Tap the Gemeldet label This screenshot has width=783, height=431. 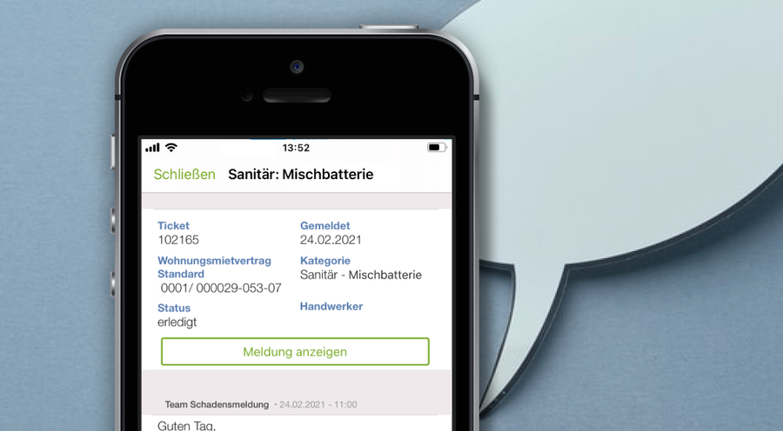[325, 225]
